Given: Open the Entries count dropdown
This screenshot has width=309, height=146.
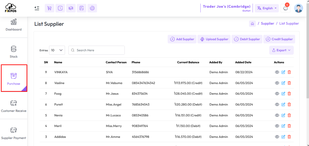Looking at the screenshot, I should (57, 50).
